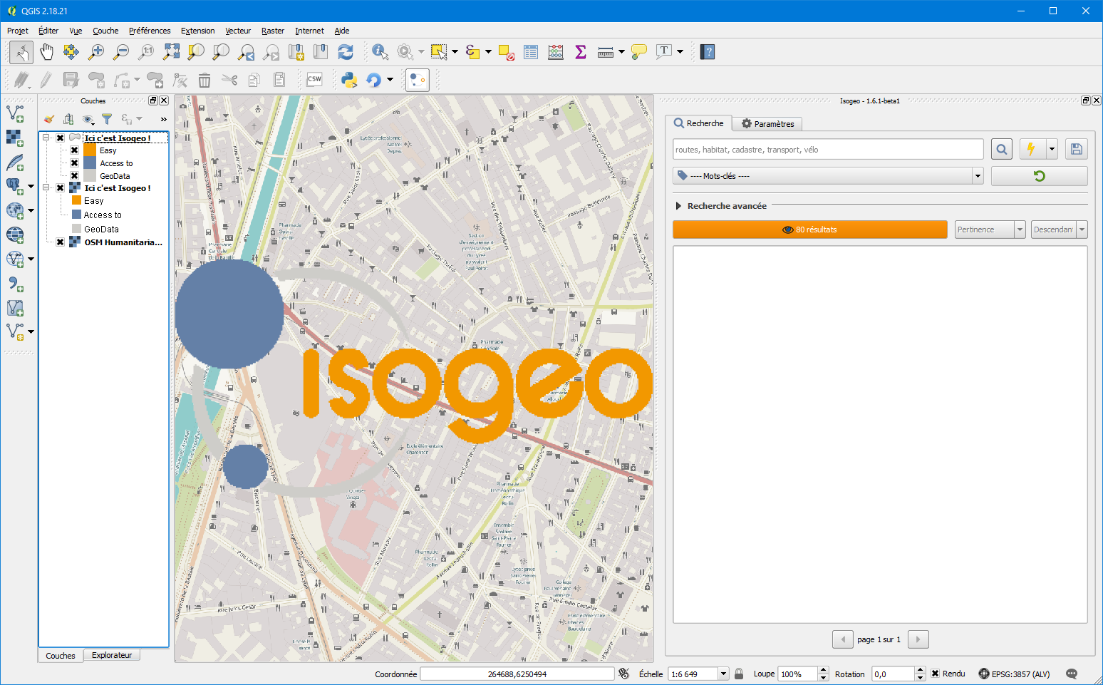Click the Isogeo quick search lightning icon
The width and height of the screenshot is (1103, 685).
coord(1030,149)
